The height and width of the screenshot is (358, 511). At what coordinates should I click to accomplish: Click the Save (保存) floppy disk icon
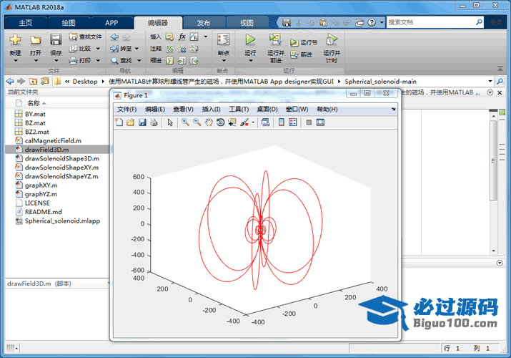(56, 39)
